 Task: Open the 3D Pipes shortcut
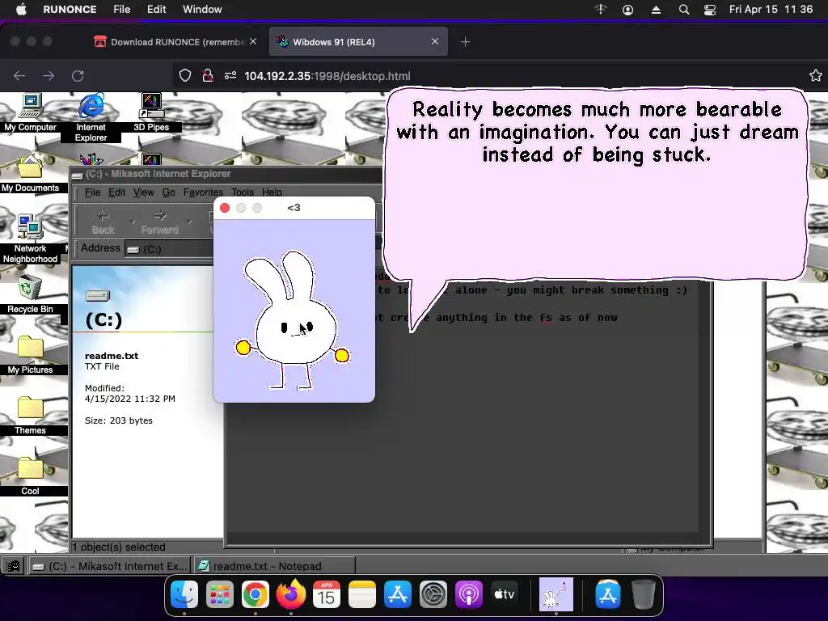151,112
